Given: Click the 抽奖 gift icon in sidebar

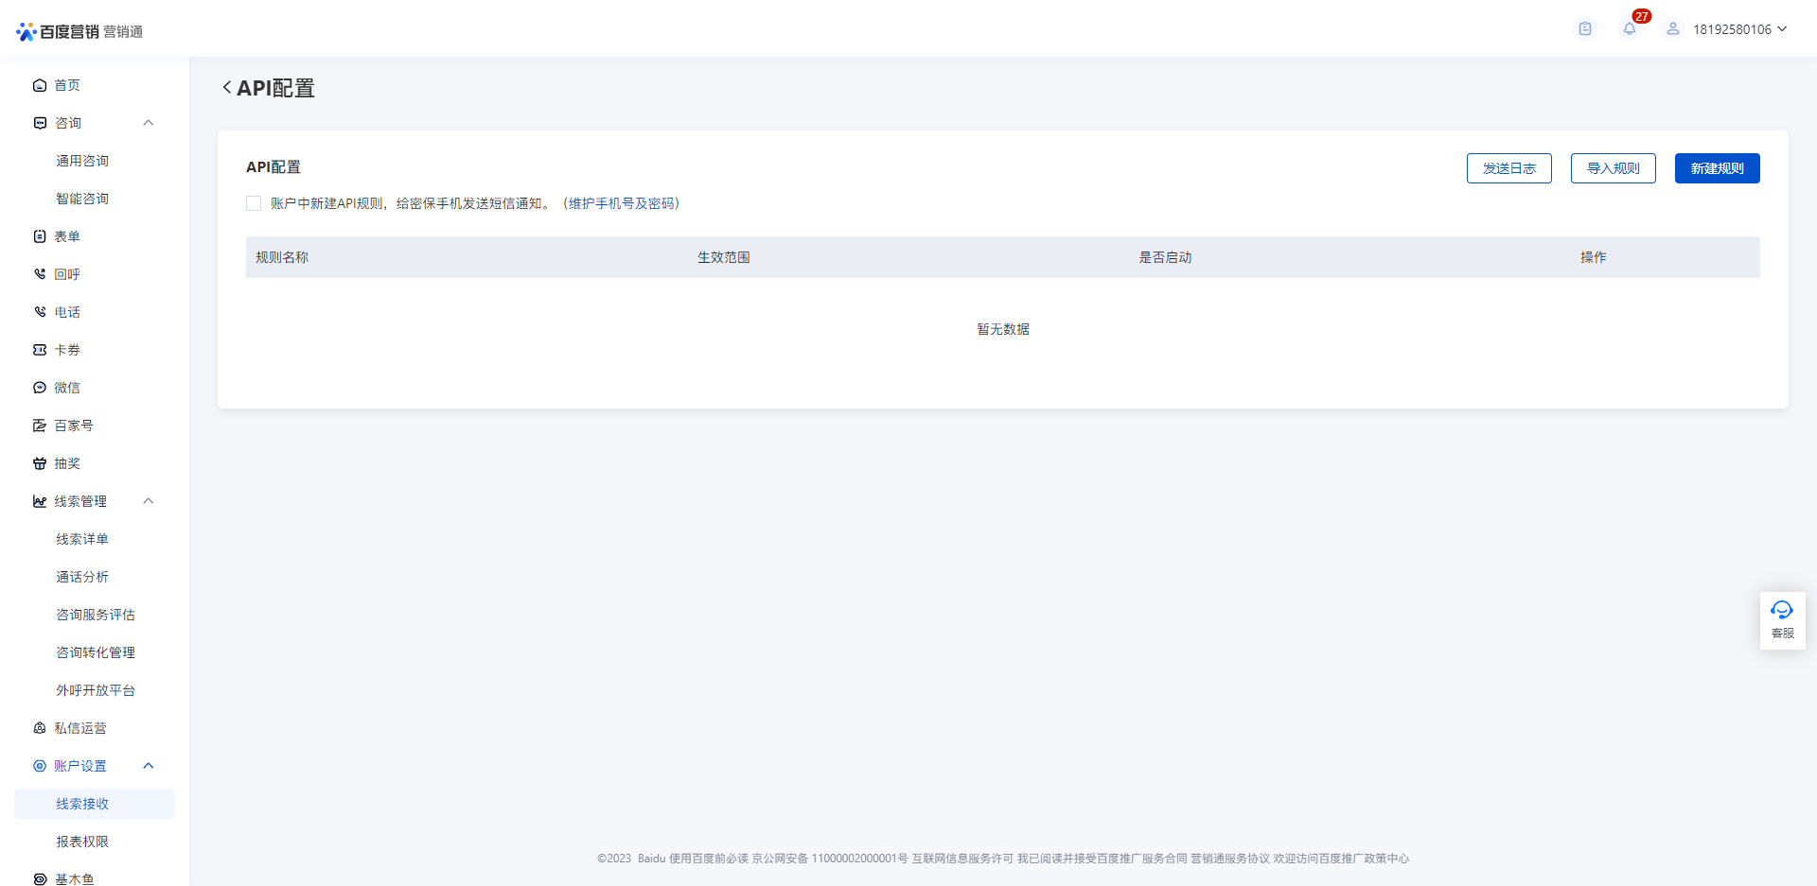Looking at the screenshot, I should click(40, 463).
